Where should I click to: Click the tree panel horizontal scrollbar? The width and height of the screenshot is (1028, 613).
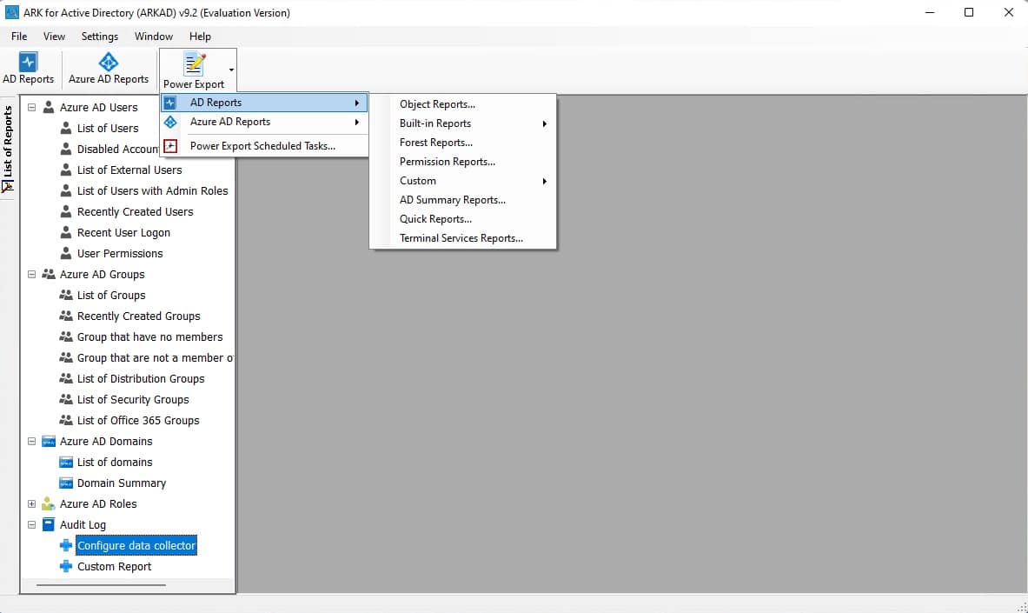101,585
